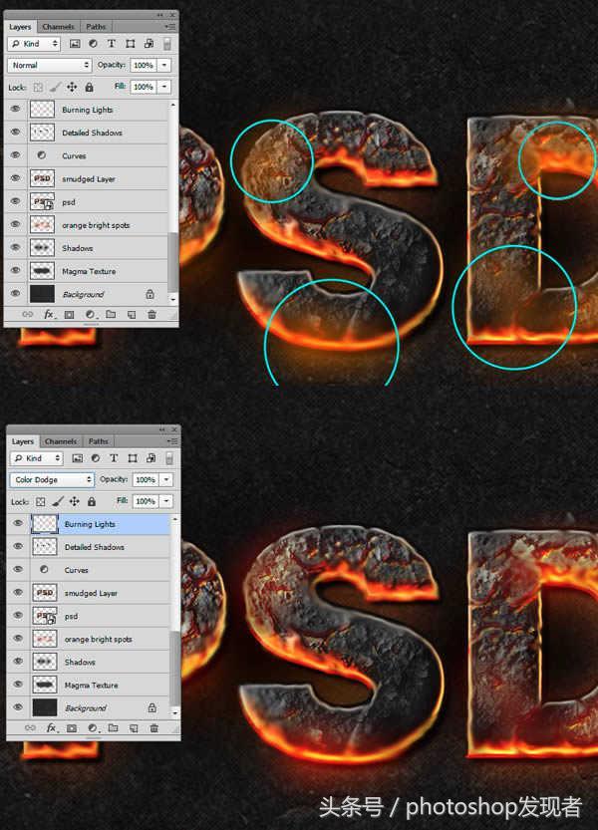
Task: Open Fill slider arrow in Color Dodge panel
Action: 166,501
